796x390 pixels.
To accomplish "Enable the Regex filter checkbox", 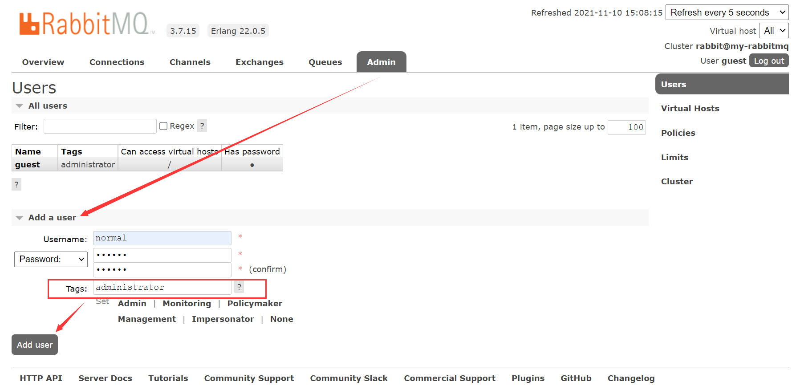I will (163, 126).
